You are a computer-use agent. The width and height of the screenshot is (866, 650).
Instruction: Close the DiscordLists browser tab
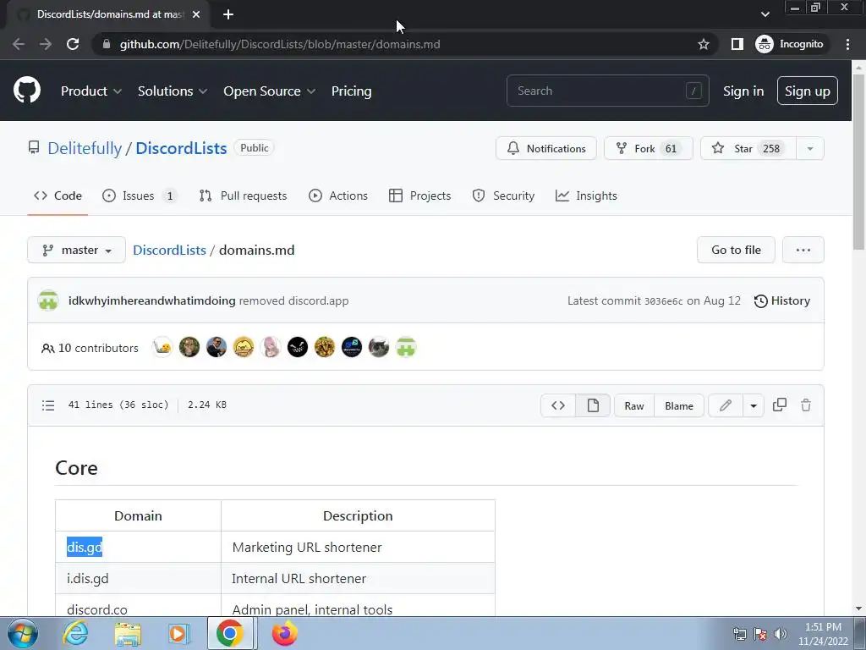point(196,14)
